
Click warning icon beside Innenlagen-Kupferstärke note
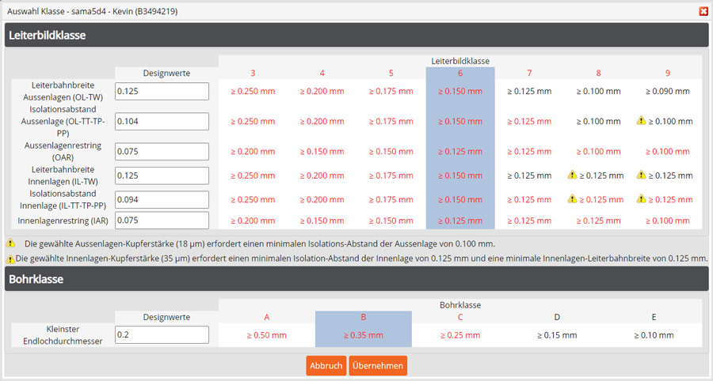point(11,258)
